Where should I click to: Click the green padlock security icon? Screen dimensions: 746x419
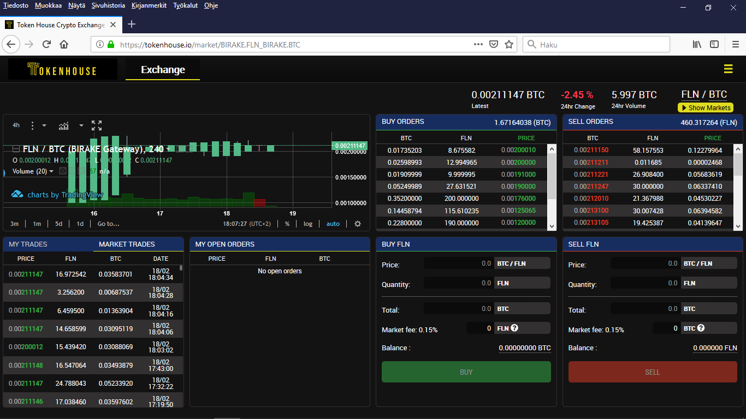111,44
